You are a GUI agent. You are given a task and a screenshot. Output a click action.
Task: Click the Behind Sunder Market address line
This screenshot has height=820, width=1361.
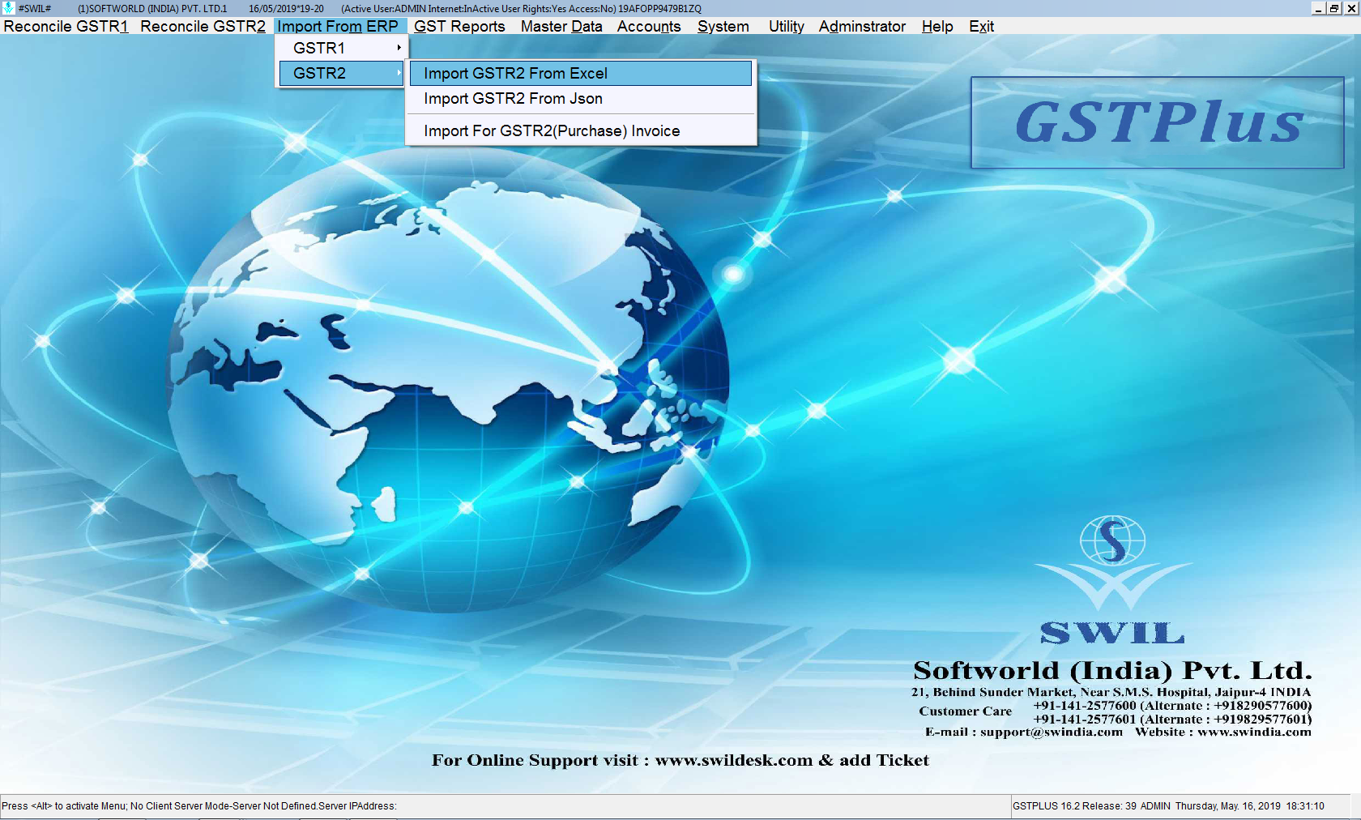point(1111,692)
